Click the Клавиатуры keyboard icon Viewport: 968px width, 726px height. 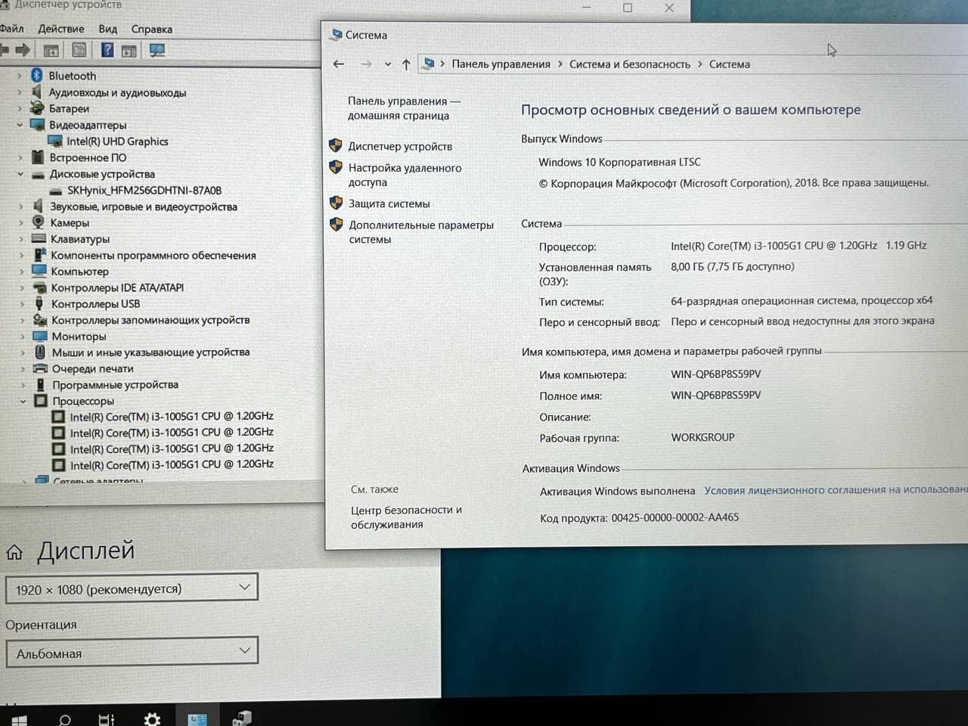click(39, 239)
